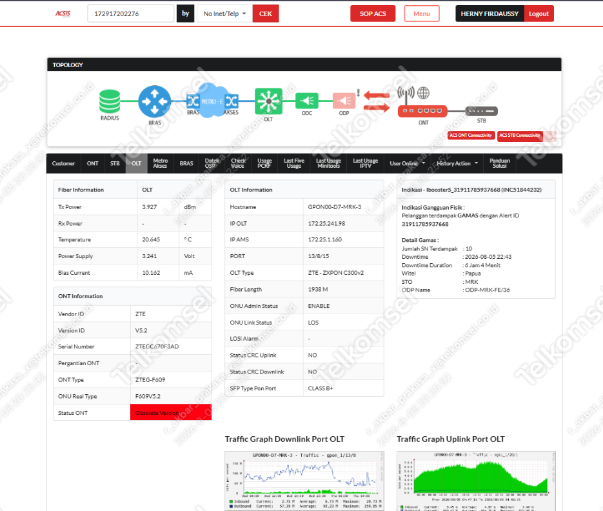This screenshot has height=511, width=603.
Task: Select the IP AMS value 172.25.1.160
Action: coord(324,239)
